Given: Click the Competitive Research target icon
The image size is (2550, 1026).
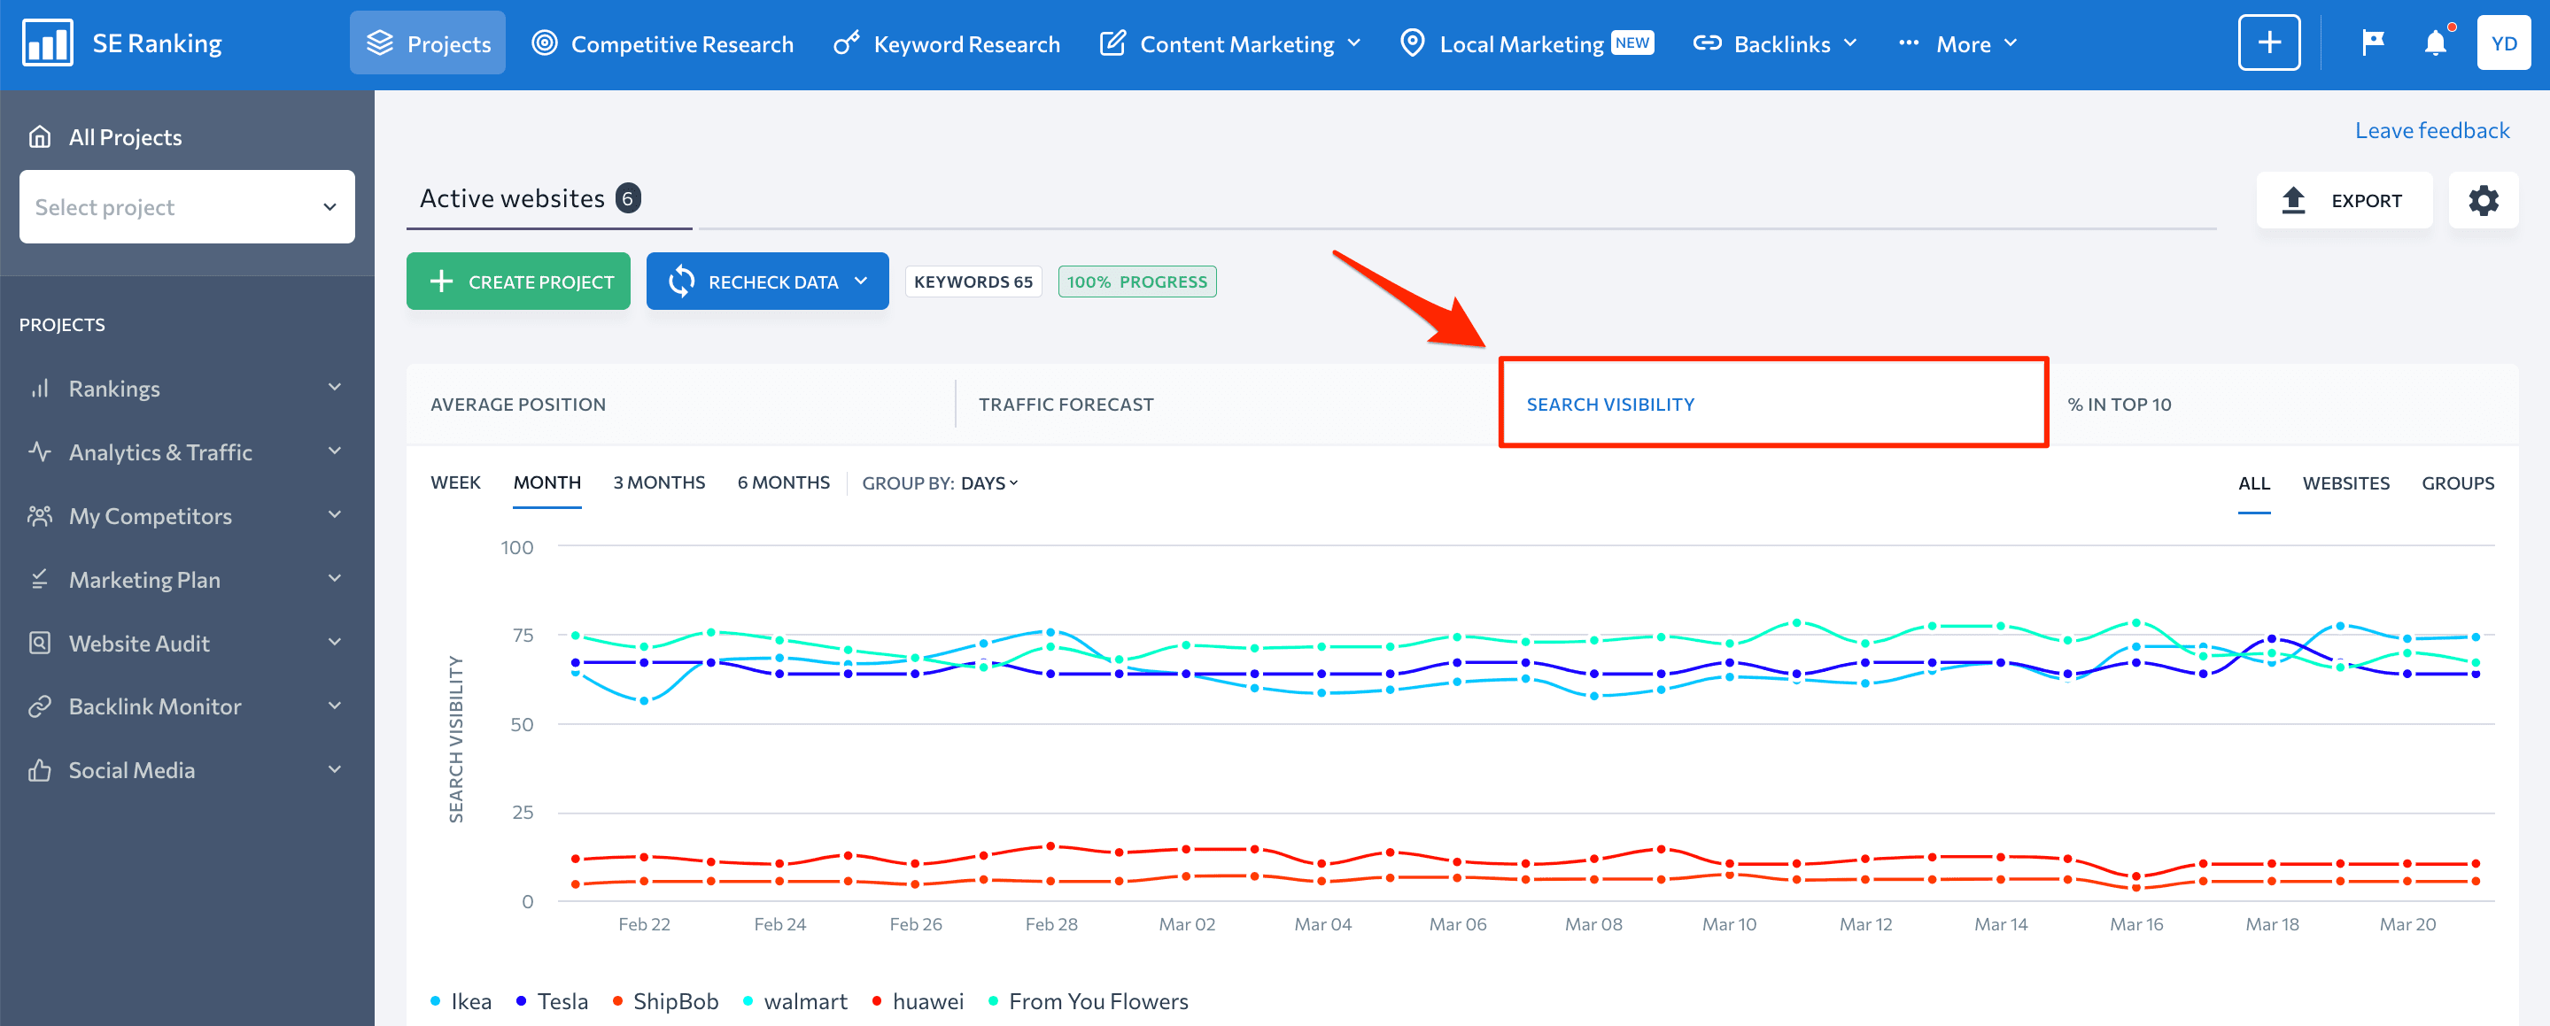Looking at the screenshot, I should point(545,43).
